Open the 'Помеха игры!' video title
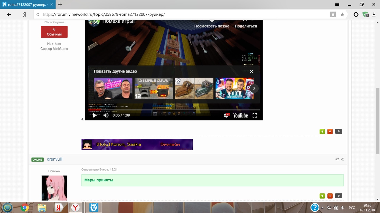Screen dimensions: 380x213 coord(118,21)
